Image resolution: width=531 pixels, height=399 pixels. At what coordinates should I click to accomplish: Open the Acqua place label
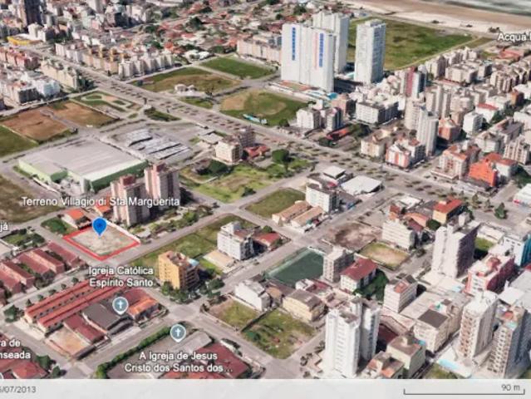click(513, 37)
